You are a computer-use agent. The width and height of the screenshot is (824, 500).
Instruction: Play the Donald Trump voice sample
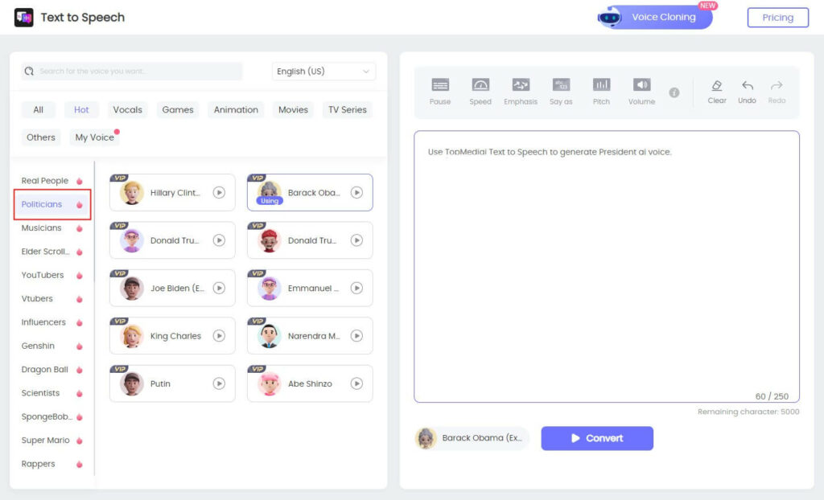click(x=219, y=240)
